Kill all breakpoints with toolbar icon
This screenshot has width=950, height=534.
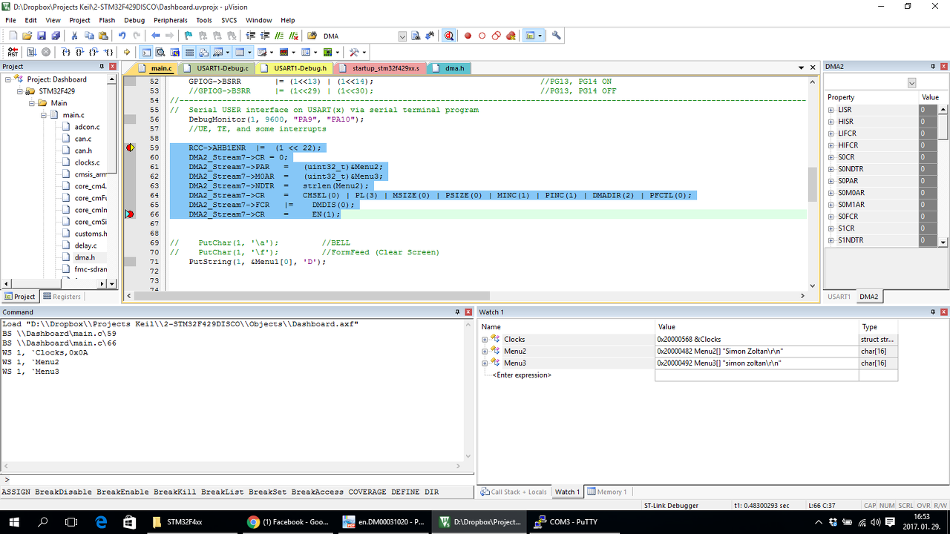tap(511, 36)
